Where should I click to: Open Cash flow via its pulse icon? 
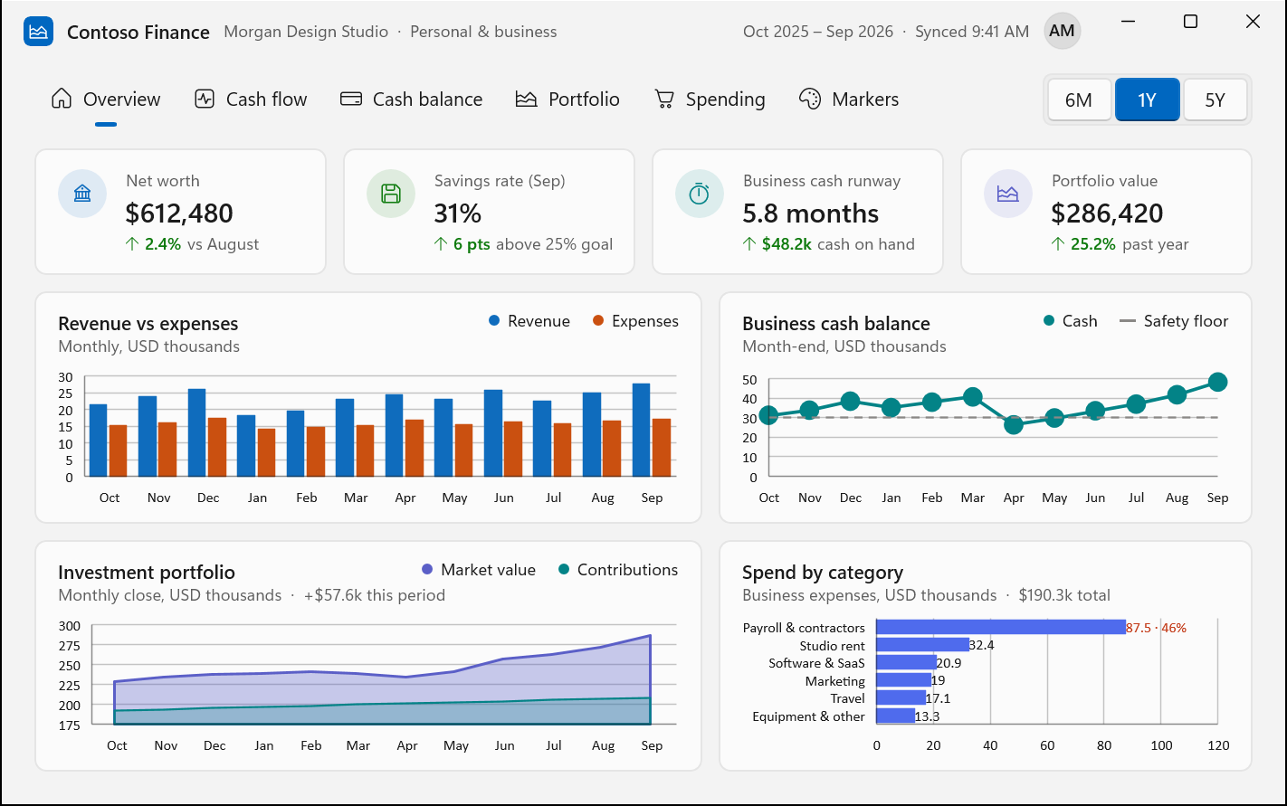point(205,99)
